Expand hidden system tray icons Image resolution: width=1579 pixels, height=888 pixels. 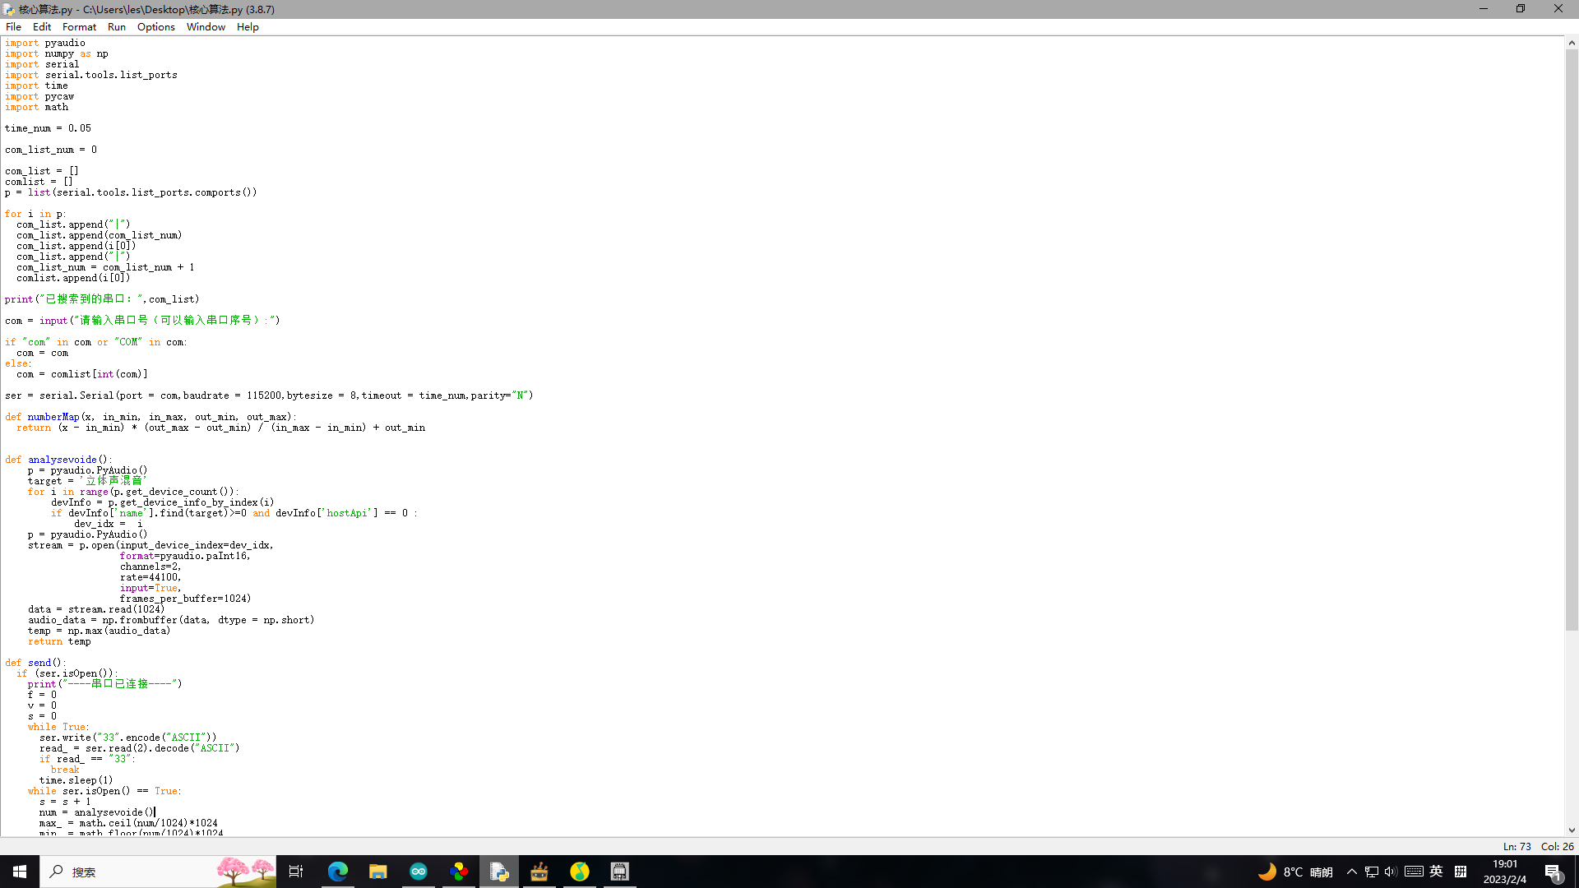[1351, 872]
